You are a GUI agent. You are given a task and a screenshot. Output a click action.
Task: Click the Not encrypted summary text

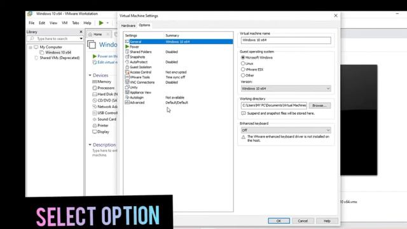[176, 72]
